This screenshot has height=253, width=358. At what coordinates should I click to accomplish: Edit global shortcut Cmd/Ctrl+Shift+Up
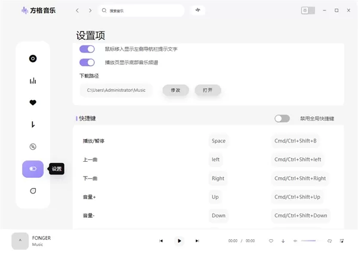[297, 197]
